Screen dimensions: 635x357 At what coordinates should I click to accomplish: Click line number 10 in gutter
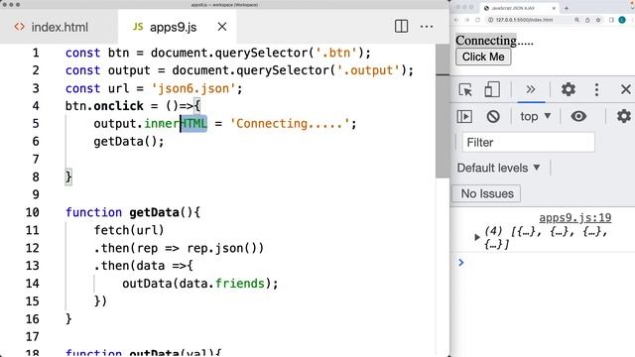click(x=33, y=212)
